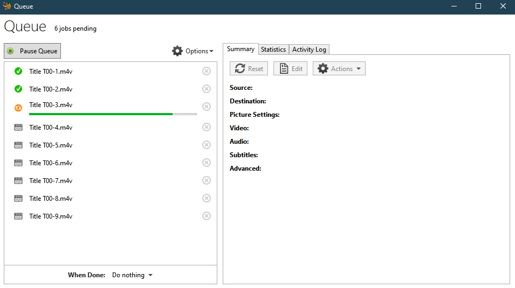This screenshot has height=288, width=515.
Task: Remove Title T00-7.m4v with the X icon
Action: point(207,180)
